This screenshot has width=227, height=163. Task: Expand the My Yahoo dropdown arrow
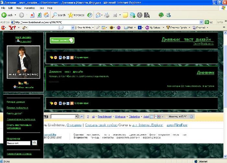163,27
